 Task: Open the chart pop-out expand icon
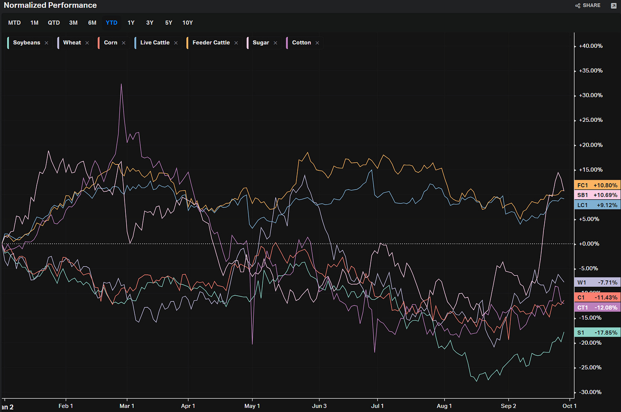pyautogui.click(x=614, y=6)
